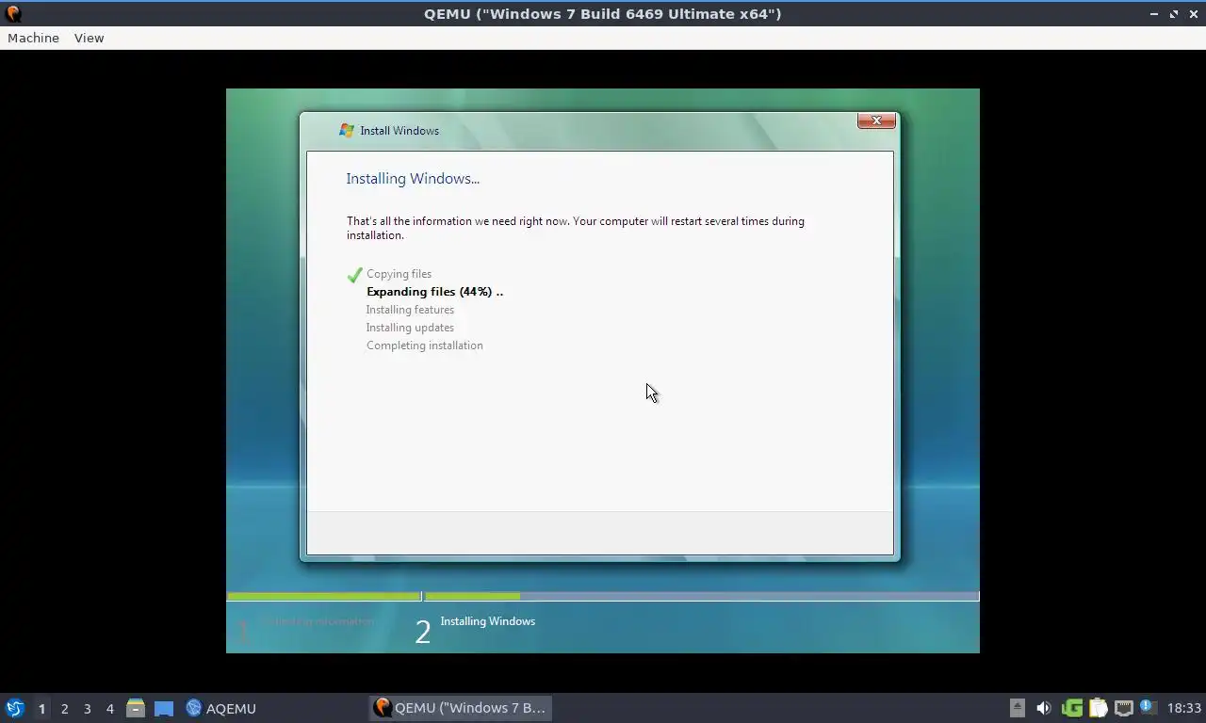Image resolution: width=1206 pixels, height=723 pixels.
Task: Click the 'Completing installation' step
Action: point(424,345)
